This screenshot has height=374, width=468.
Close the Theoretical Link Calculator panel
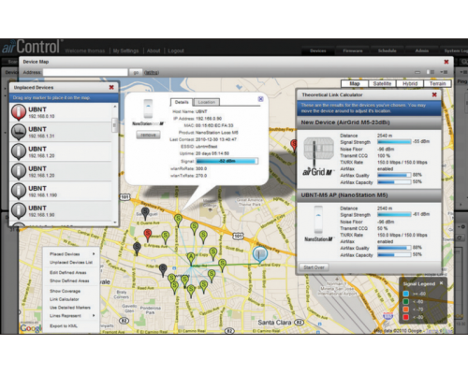(434, 94)
